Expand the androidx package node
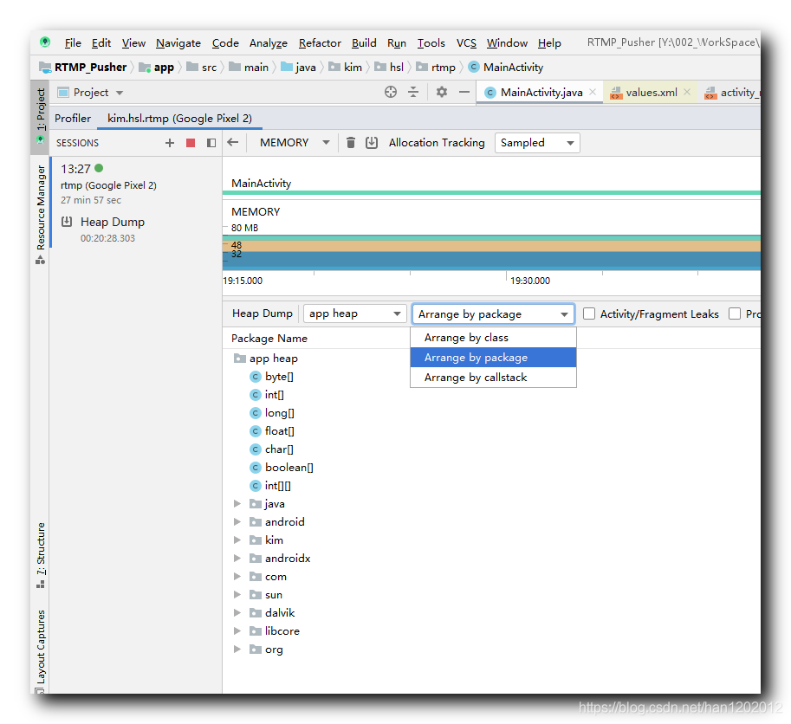The width and height of the screenshot is (791, 724). coord(237,558)
